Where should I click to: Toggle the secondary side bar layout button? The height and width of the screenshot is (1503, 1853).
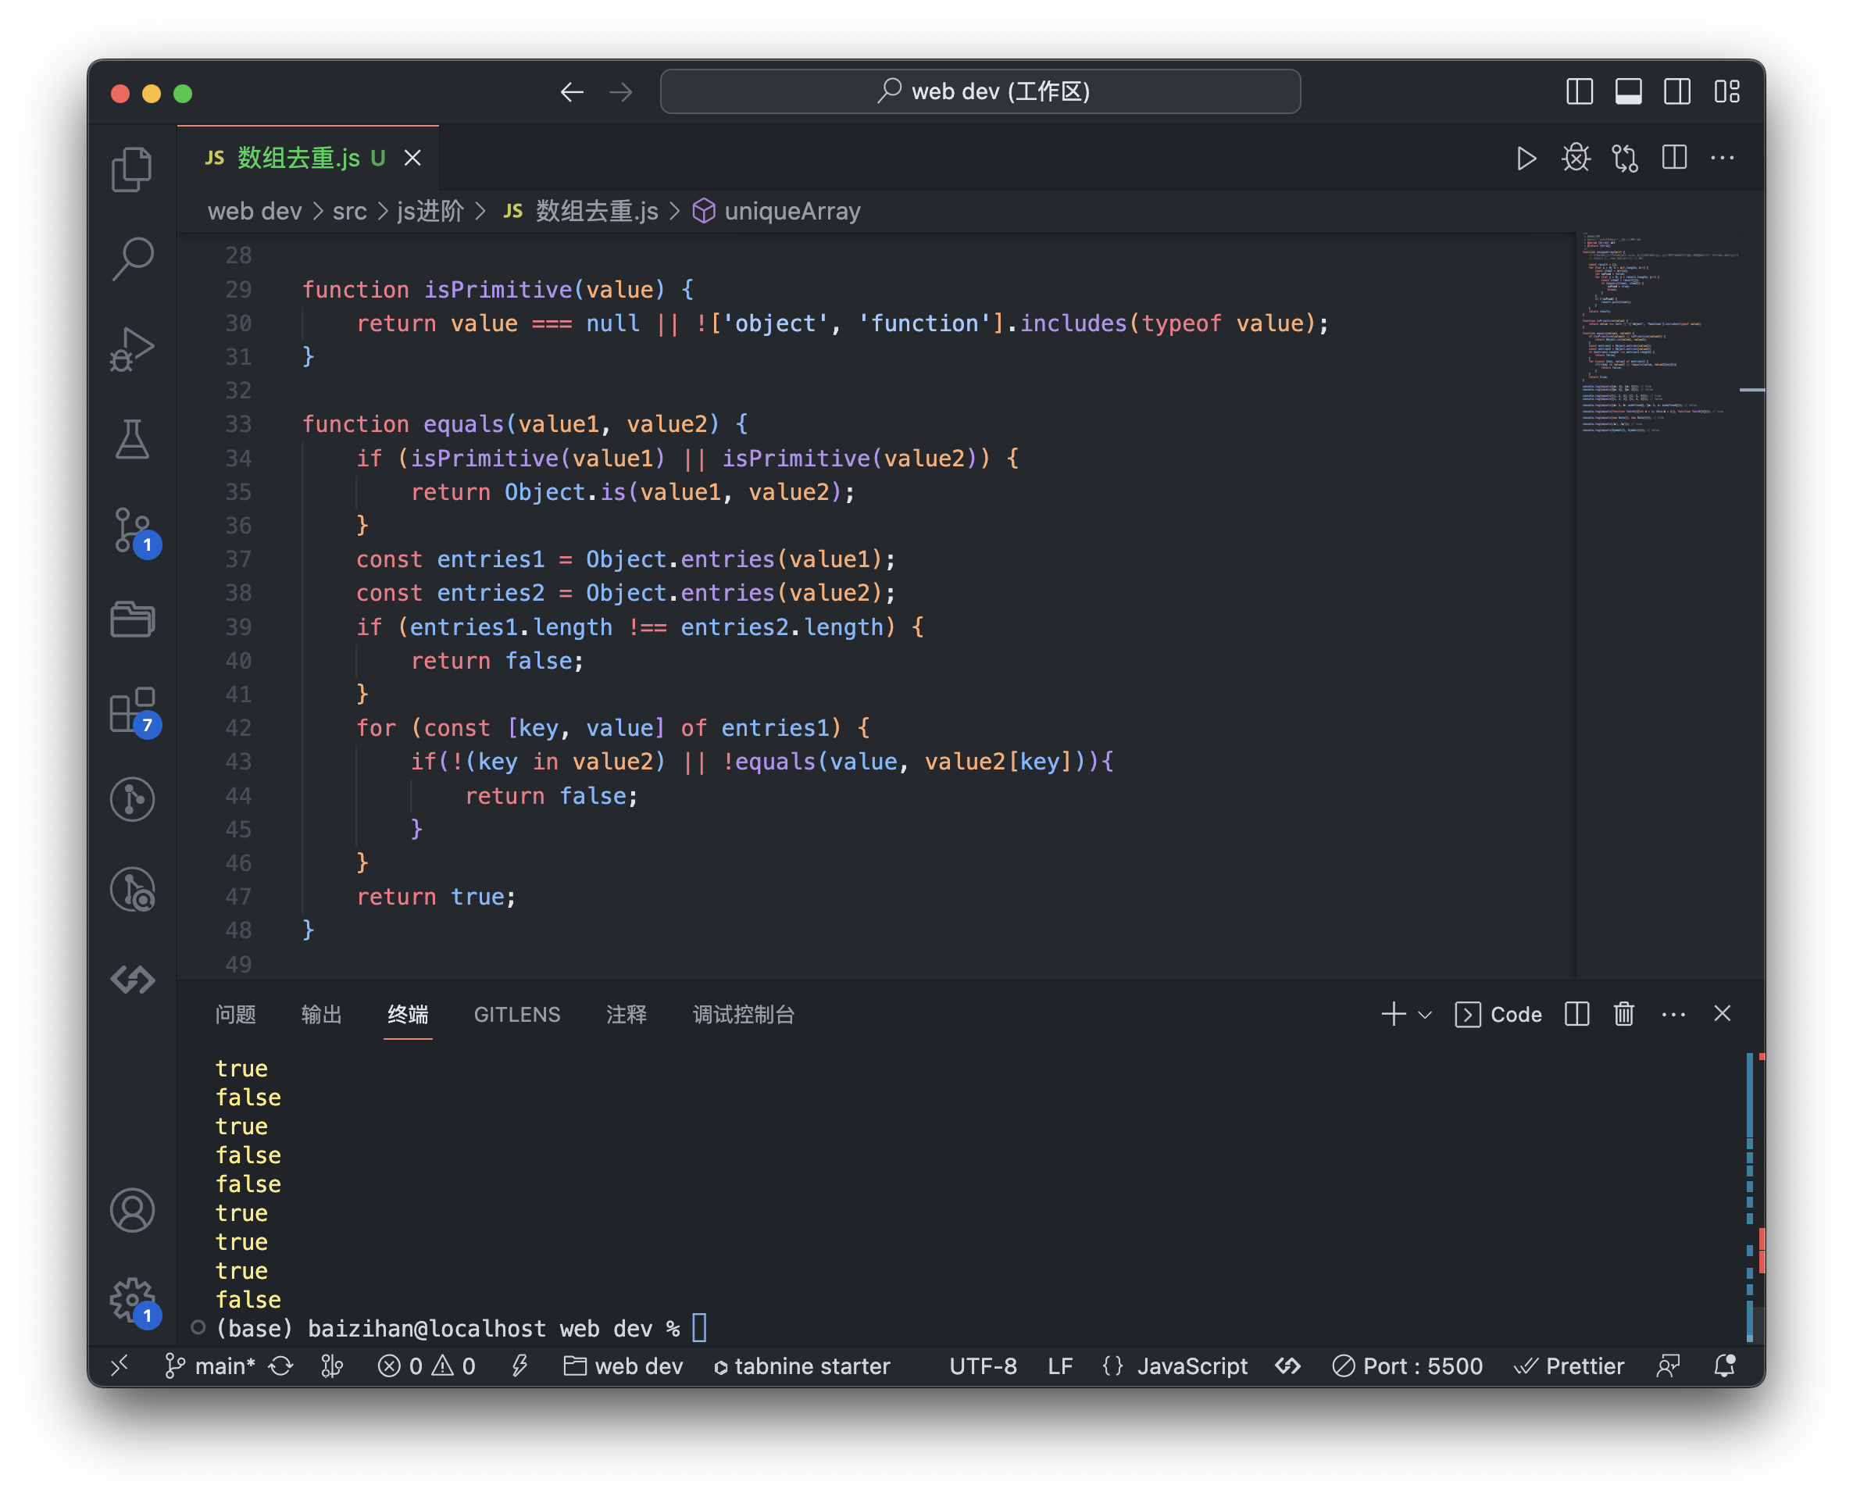(1676, 91)
